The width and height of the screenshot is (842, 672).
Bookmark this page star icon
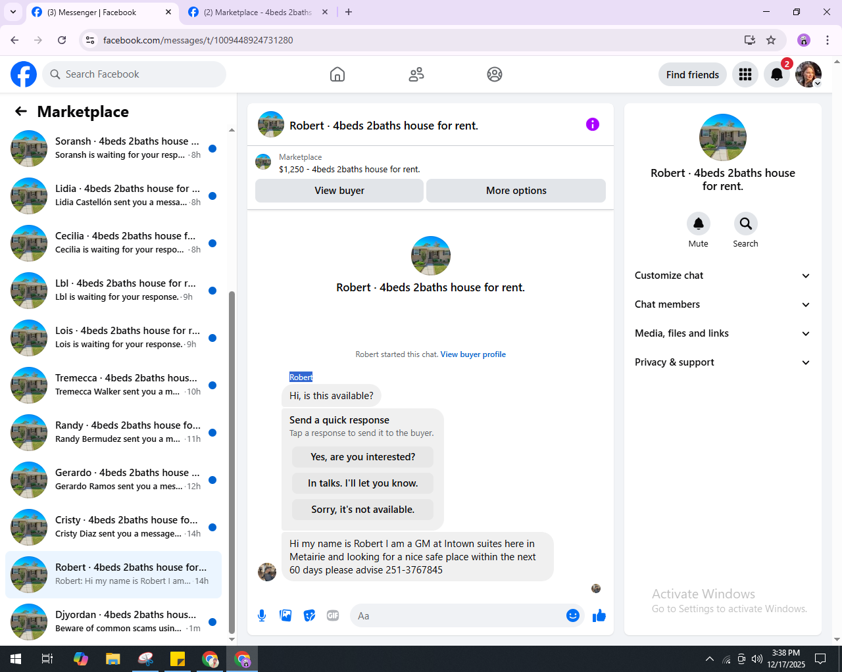coord(771,40)
